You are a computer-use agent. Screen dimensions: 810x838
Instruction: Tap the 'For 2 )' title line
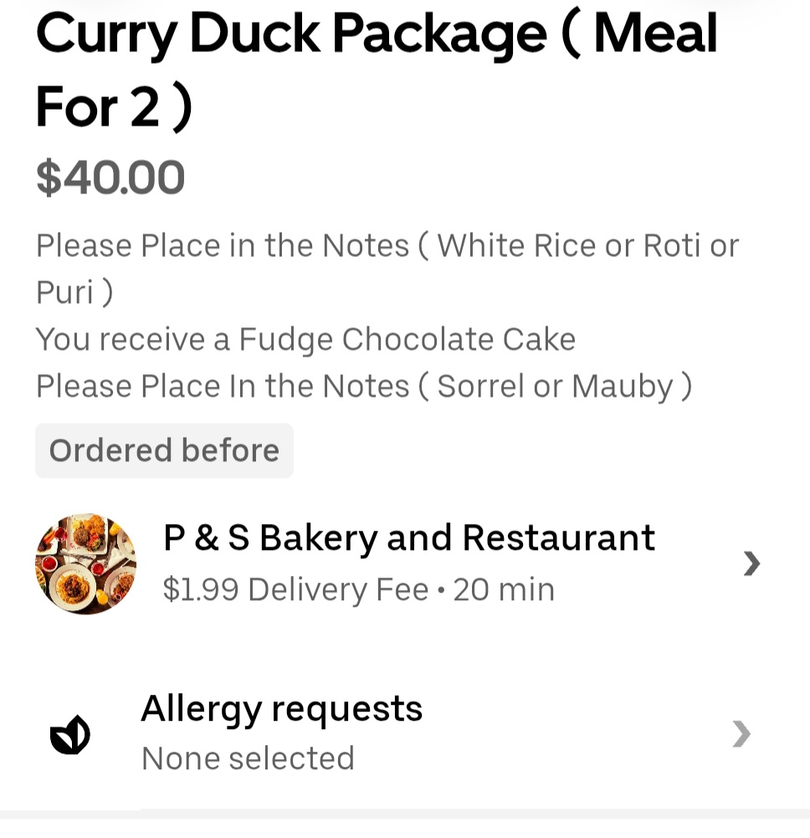point(114,109)
